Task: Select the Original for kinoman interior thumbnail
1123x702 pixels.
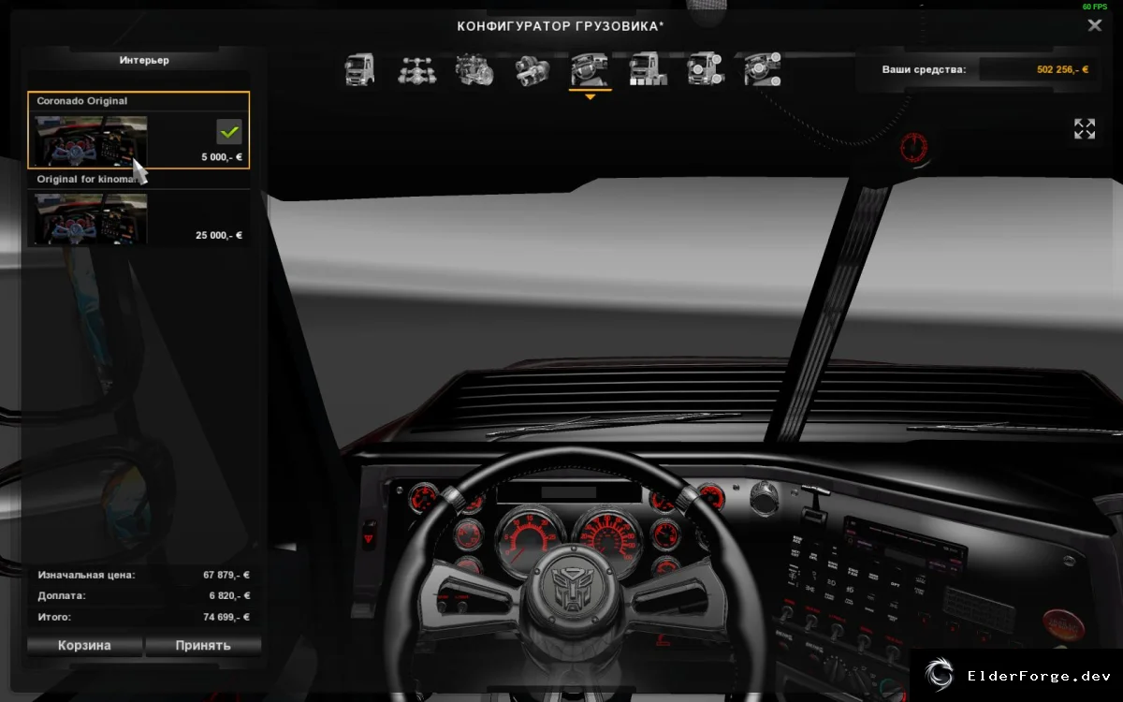Action: (x=92, y=218)
